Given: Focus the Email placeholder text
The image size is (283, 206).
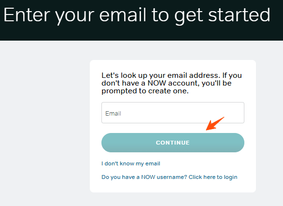Looking at the screenshot, I should click(113, 114).
